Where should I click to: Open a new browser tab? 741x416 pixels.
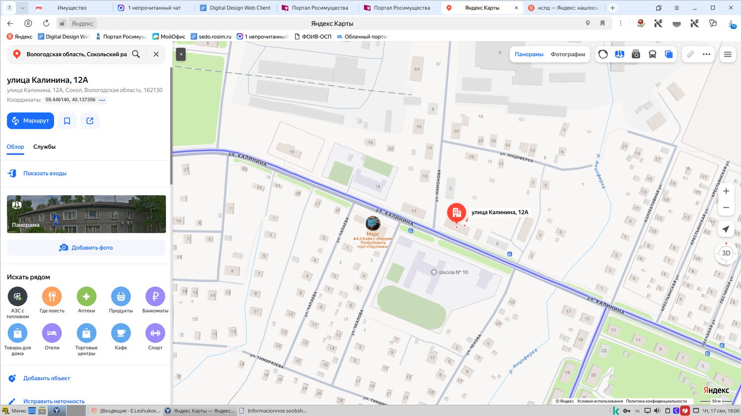tap(613, 8)
